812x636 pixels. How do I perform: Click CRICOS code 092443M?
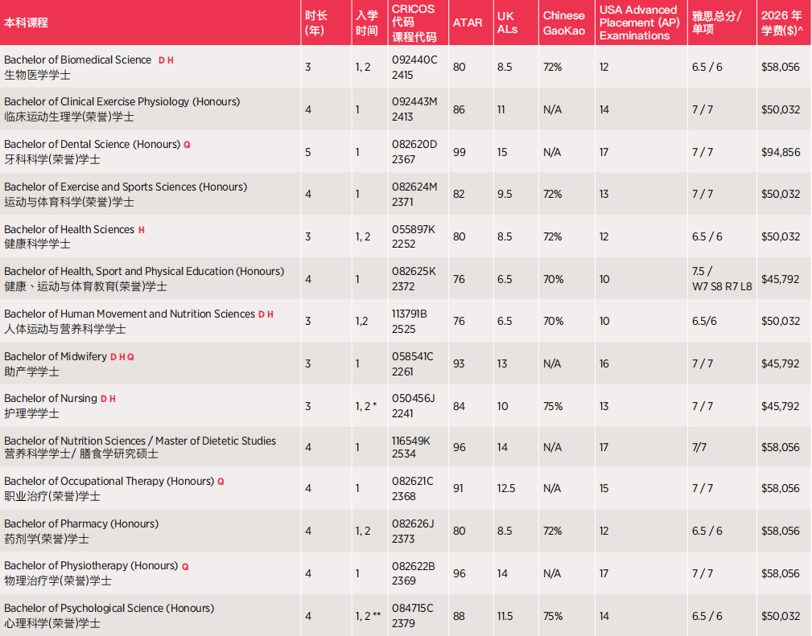(x=414, y=102)
